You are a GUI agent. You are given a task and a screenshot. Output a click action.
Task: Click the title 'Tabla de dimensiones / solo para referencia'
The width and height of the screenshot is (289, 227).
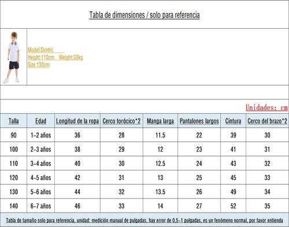point(144,15)
